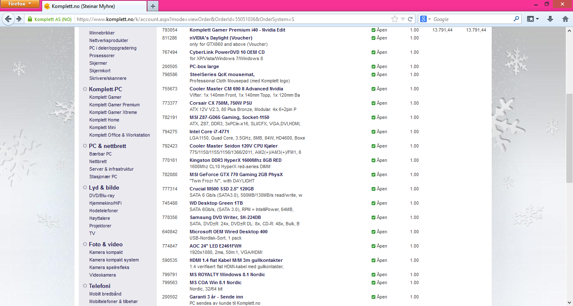Click the vertical page scrollbar thumb

pos(569,138)
